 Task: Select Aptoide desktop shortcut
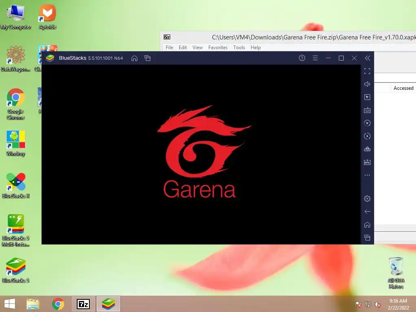48,17
